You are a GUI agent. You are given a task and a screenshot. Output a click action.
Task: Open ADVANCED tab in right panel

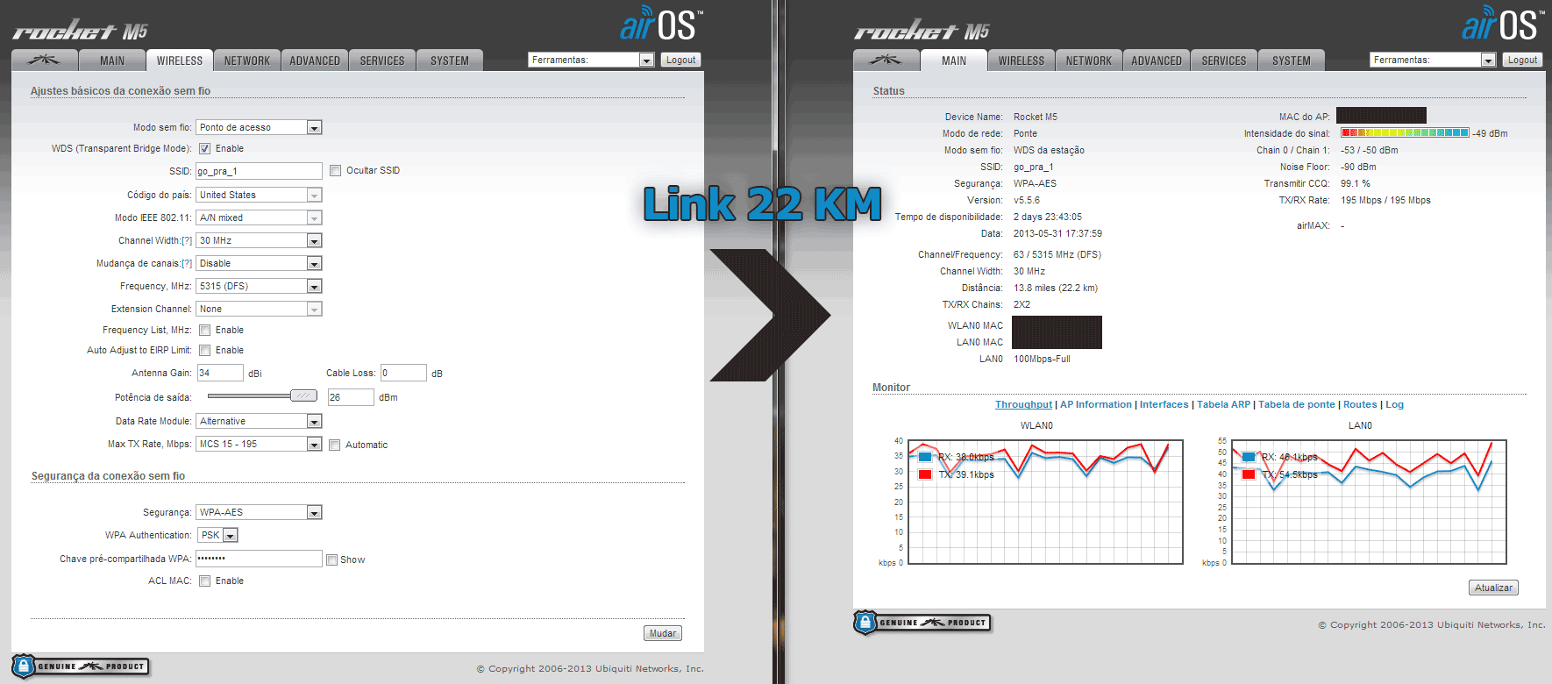tap(1157, 61)
